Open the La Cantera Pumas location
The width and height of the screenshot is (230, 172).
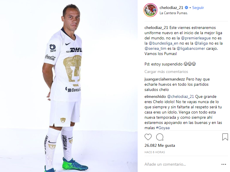(x=174, y=13)
